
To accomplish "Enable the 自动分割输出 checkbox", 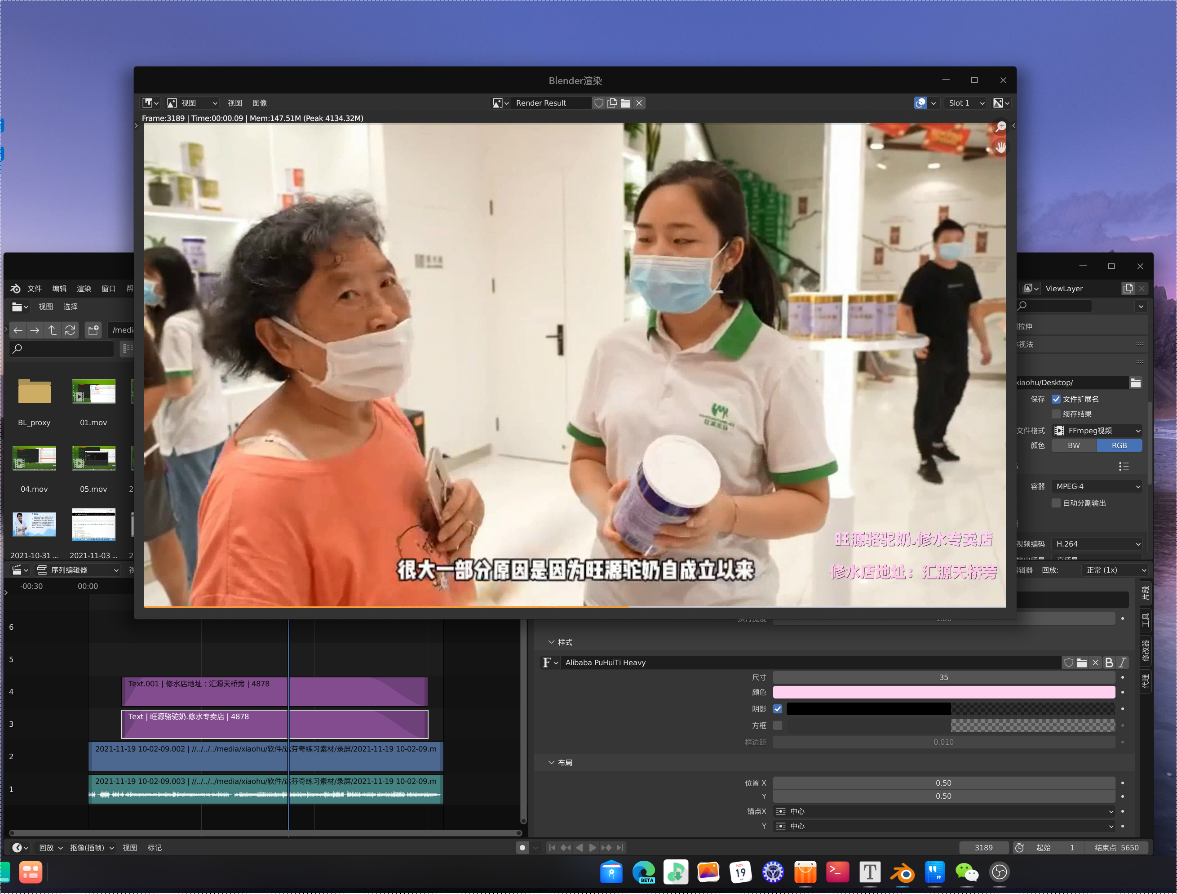I will click(1056, 503).
